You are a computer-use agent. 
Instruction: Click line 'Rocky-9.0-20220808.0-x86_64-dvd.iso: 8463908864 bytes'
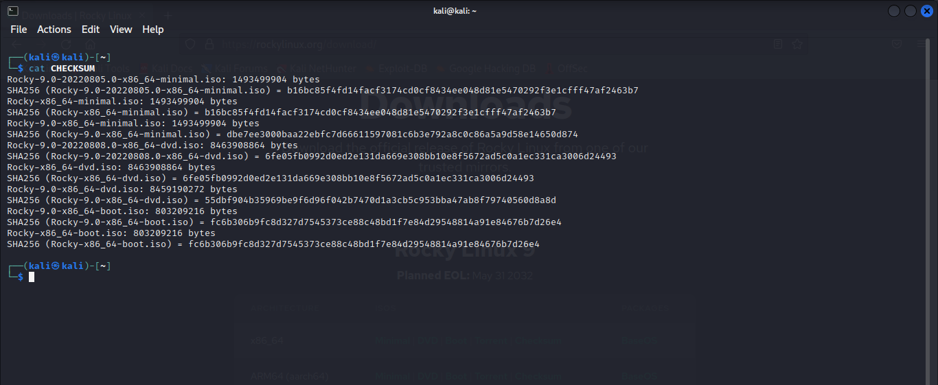[152, 145]
